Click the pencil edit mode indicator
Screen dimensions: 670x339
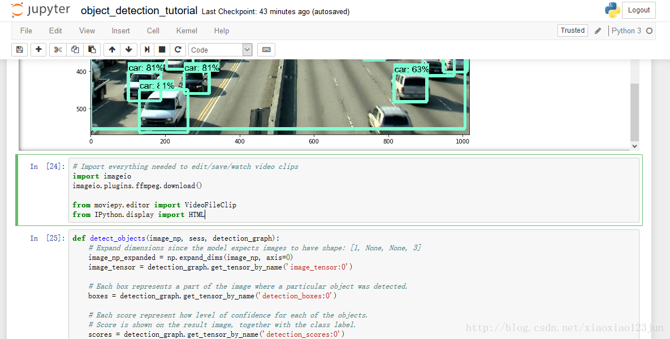598,31
